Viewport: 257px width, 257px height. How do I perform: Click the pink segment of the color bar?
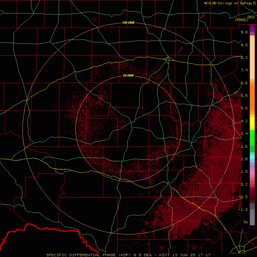coord(252,173)
